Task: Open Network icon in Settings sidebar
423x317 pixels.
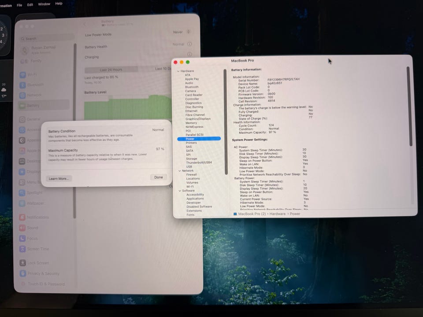Action: [x=22, y=95]
